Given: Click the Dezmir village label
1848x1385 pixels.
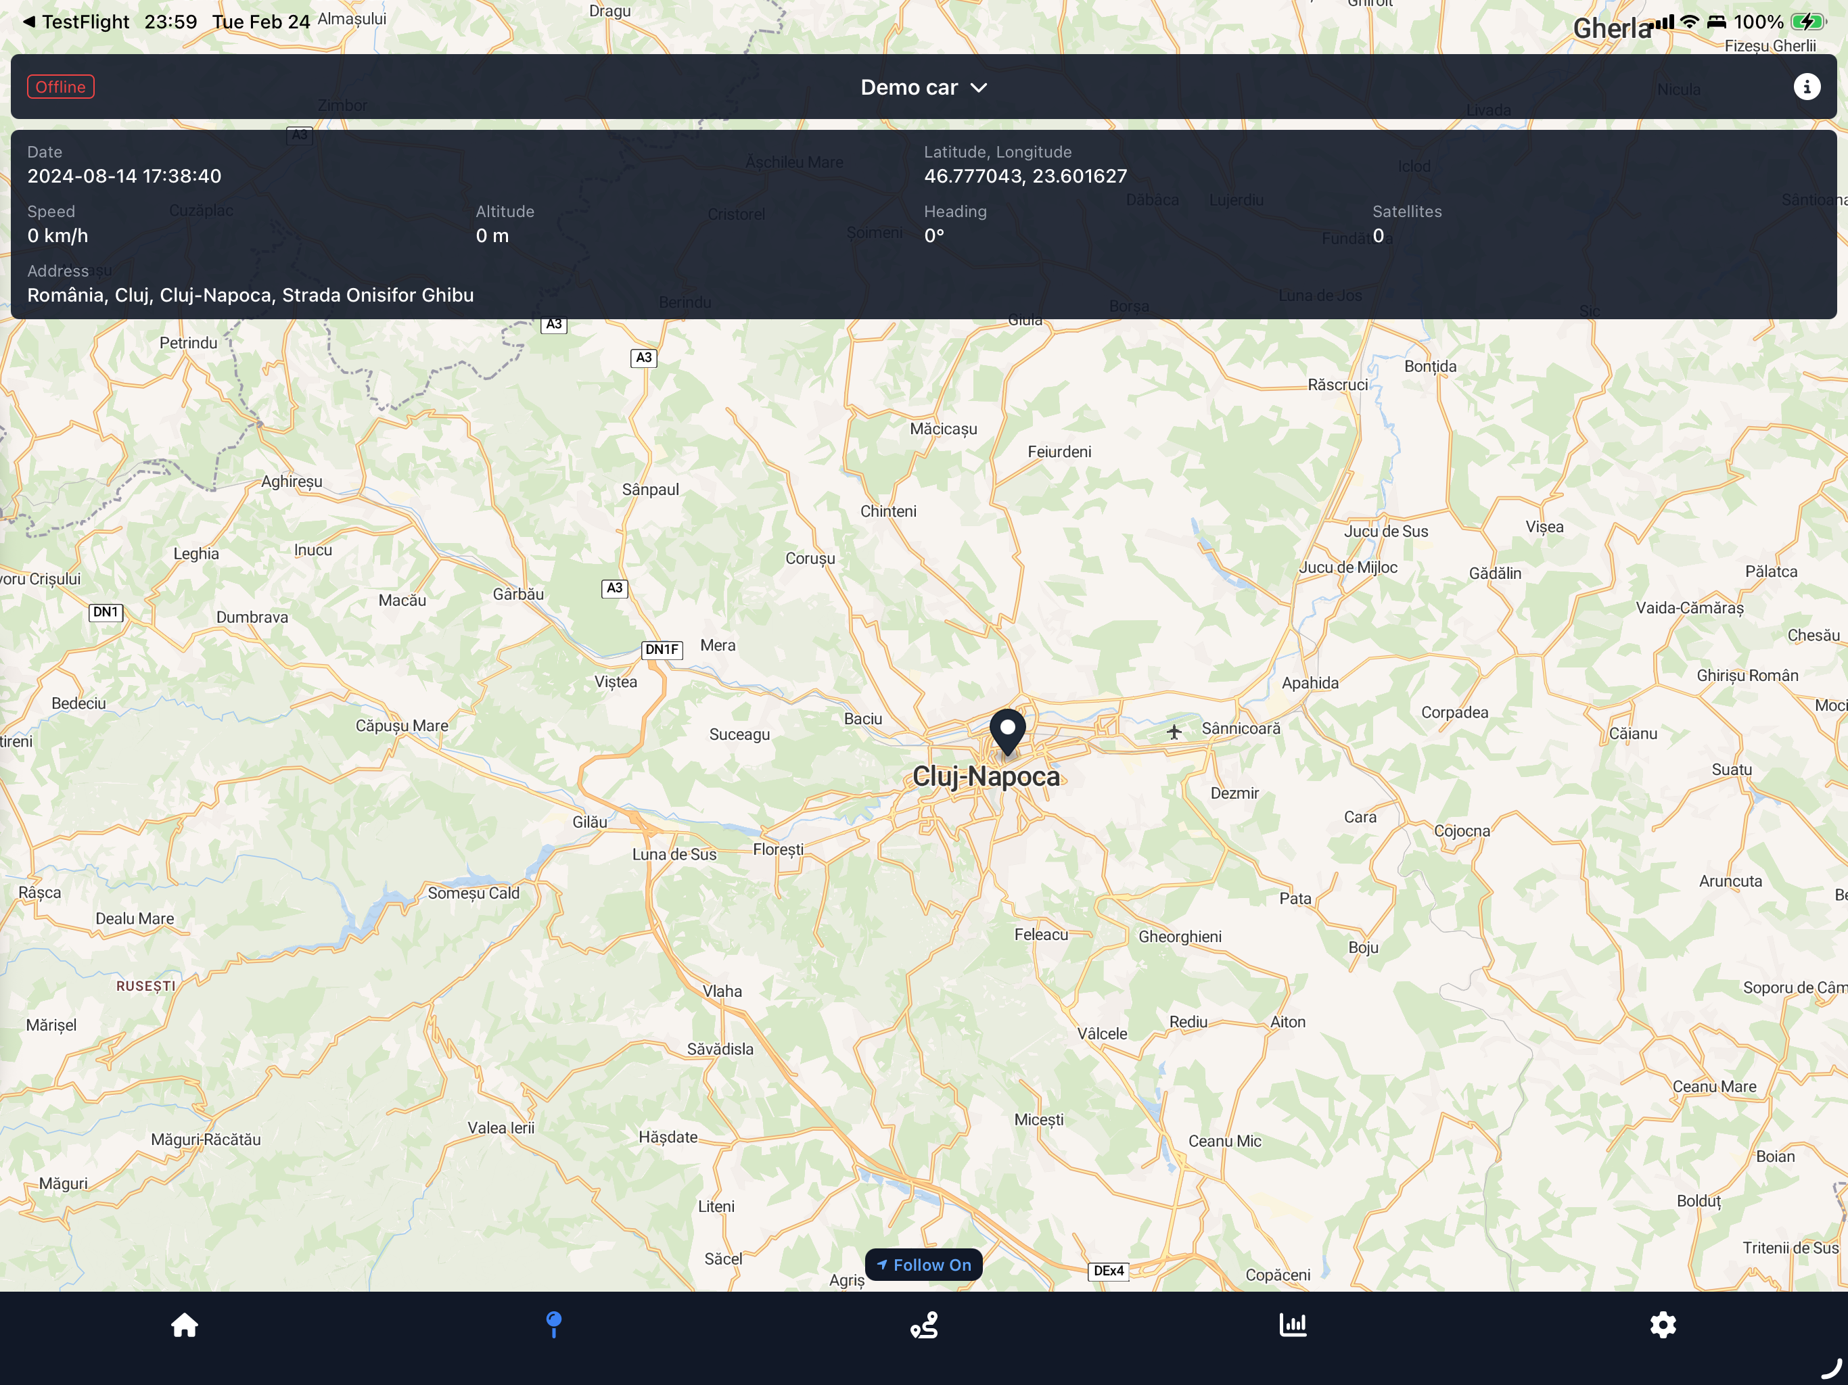Looking at the screenshot, I should (x=1234, y=793).
